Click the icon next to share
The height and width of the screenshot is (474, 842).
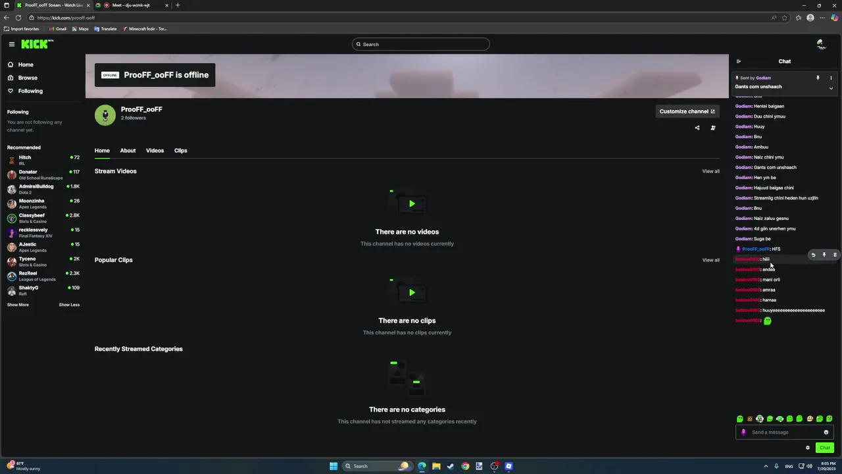click(x=713, y=128)
